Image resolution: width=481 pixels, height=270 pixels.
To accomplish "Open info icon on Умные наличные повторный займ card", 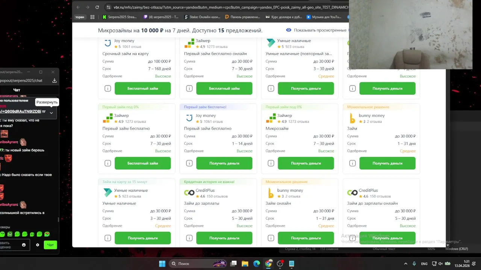I will point(271,88).
